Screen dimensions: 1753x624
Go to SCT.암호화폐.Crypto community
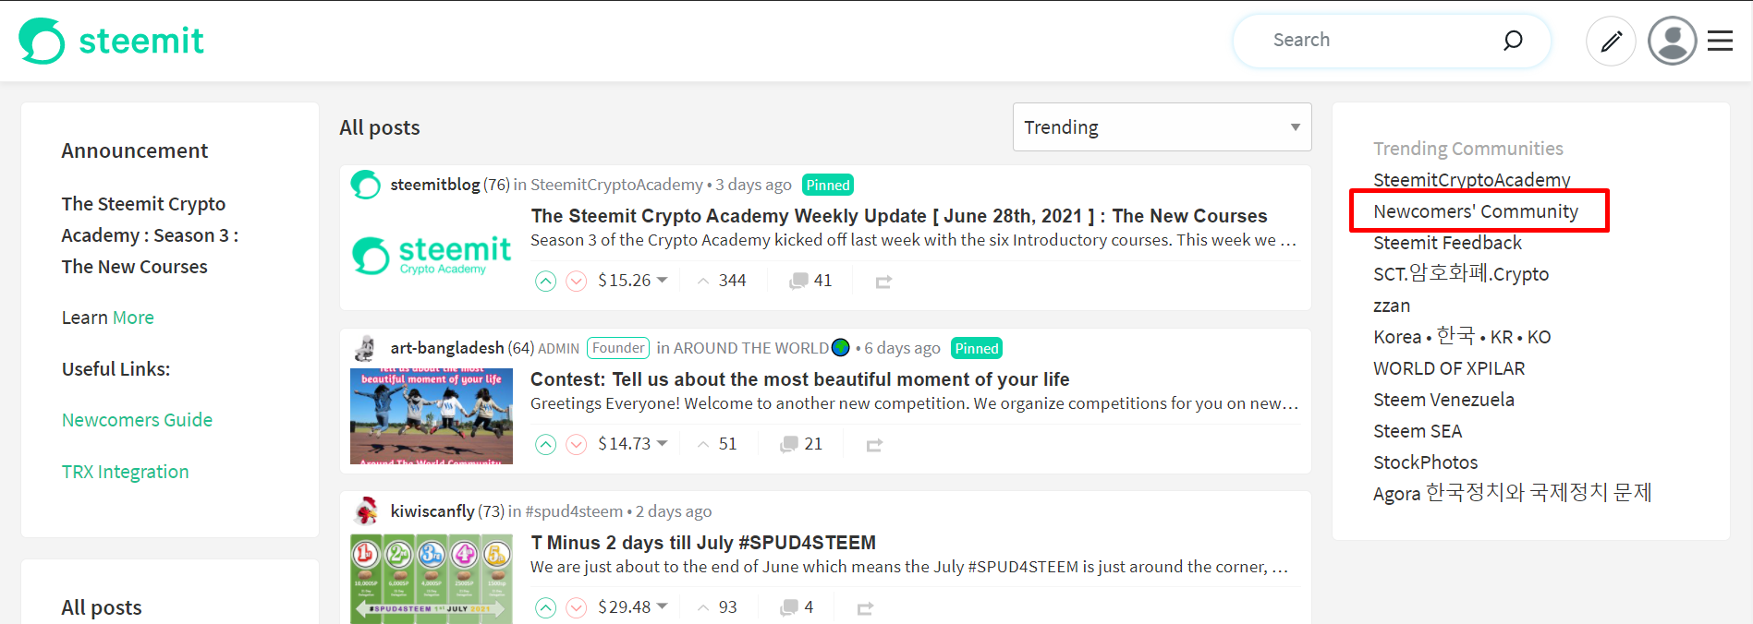(1461, 274)
